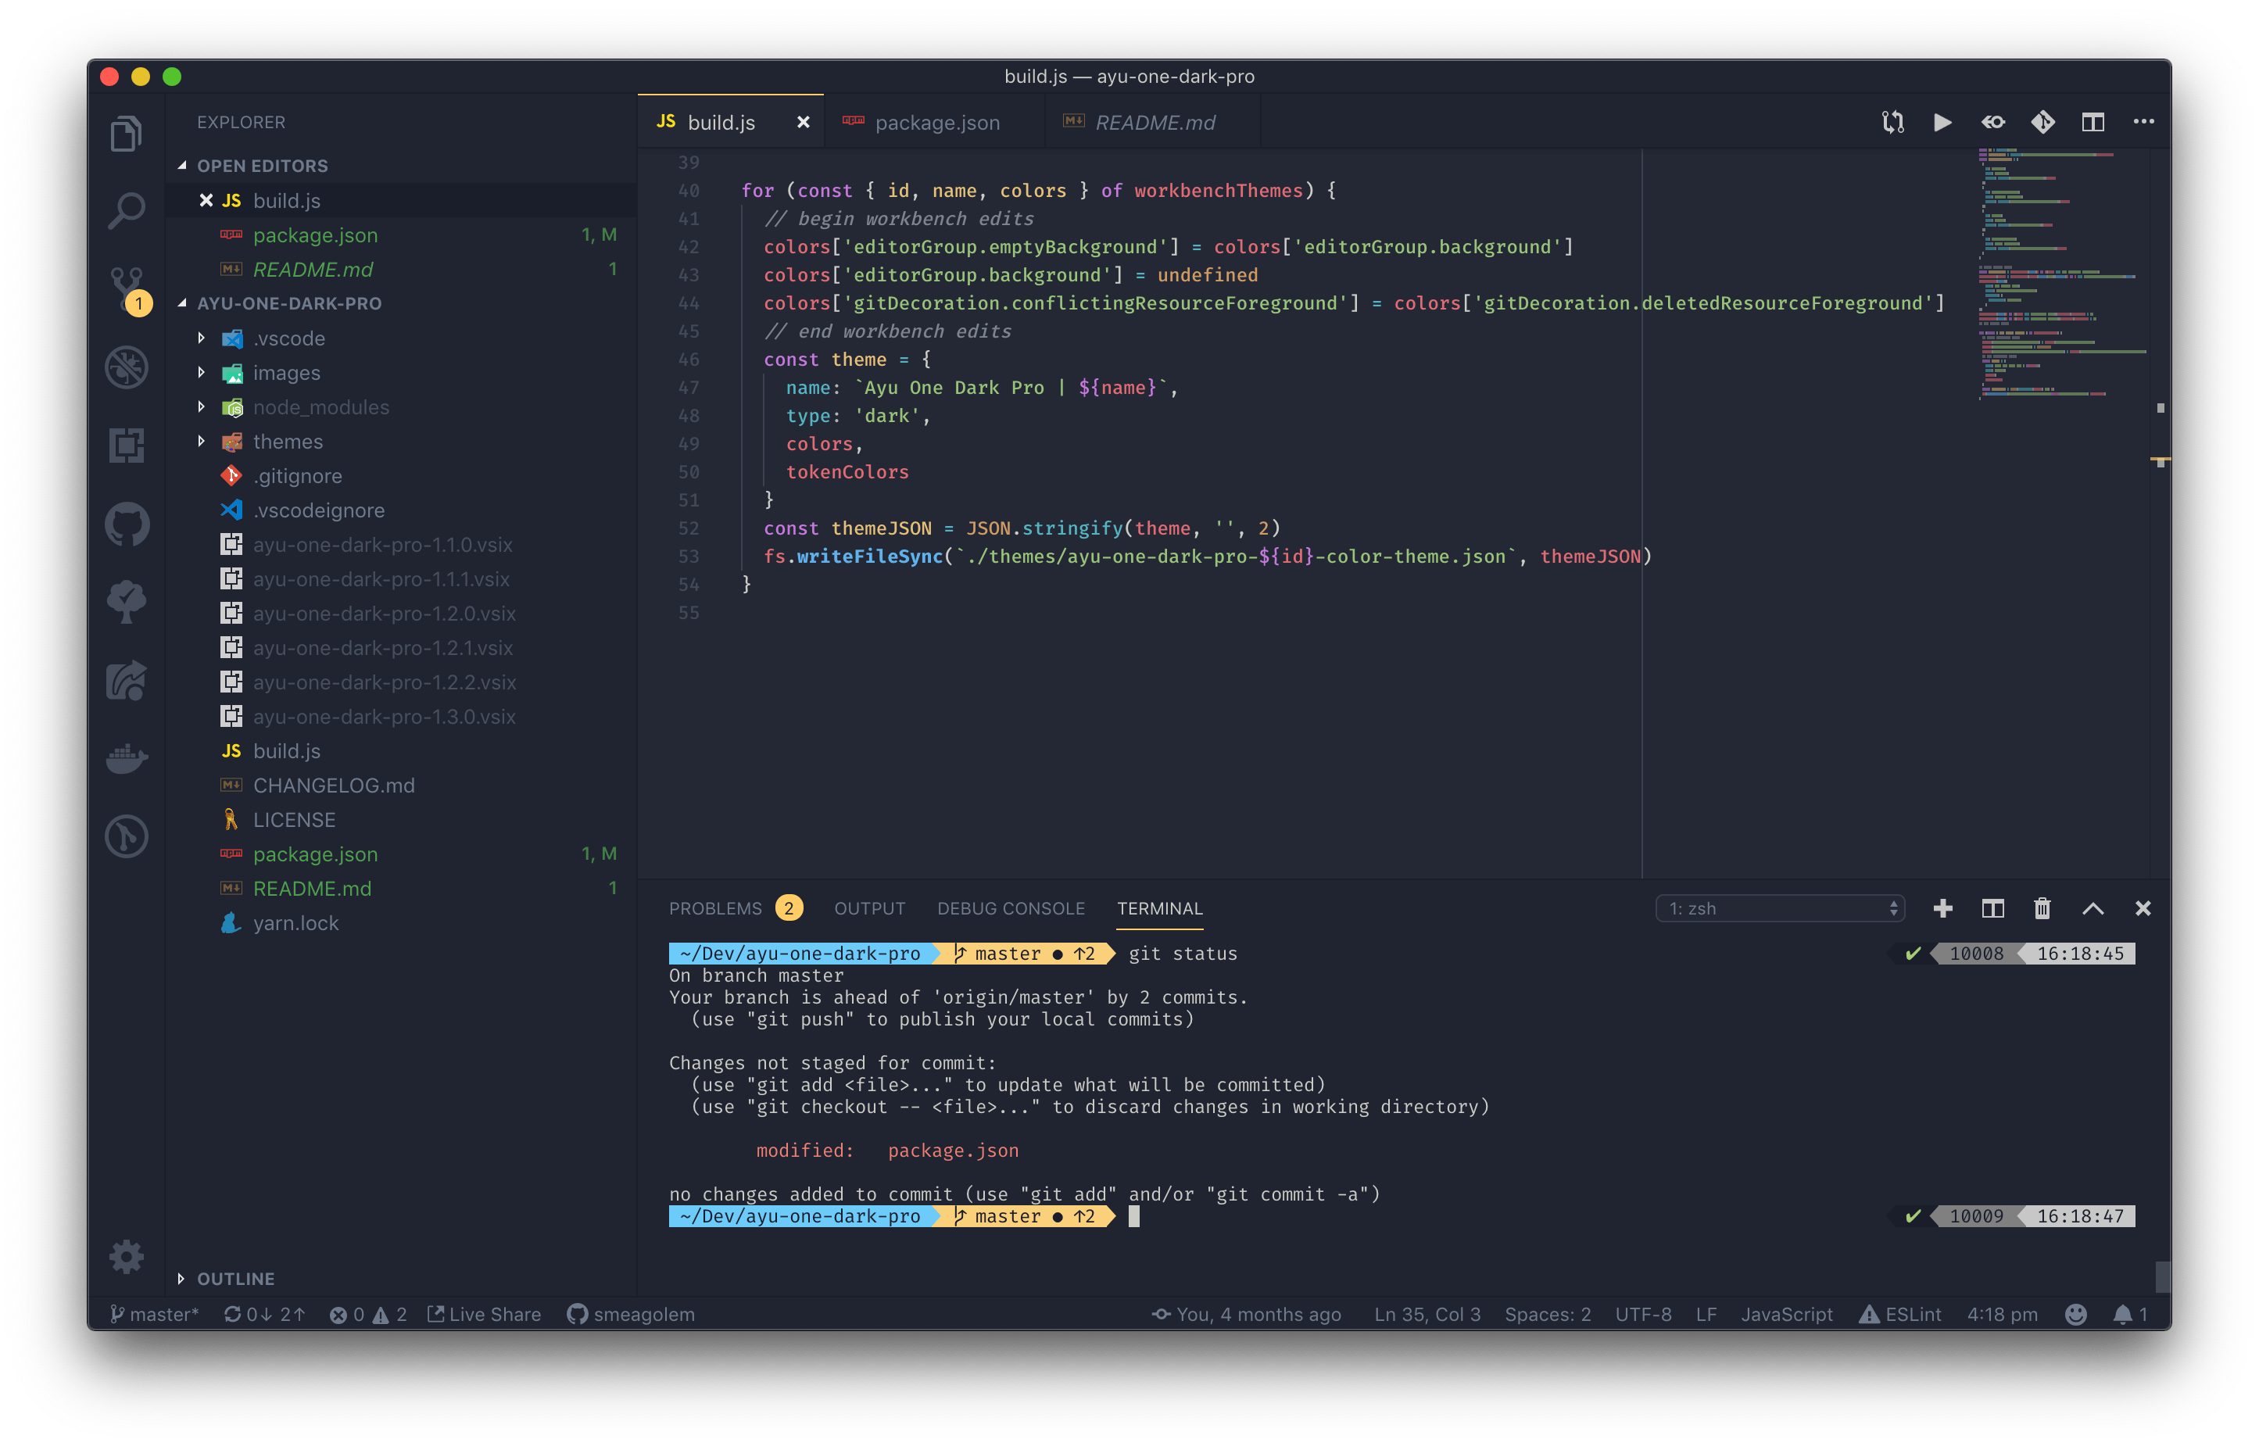The width and height of the screenshot is (2259, 1446).
Task: Click the Live Share status item
Action: click(x=485, y=1314)
